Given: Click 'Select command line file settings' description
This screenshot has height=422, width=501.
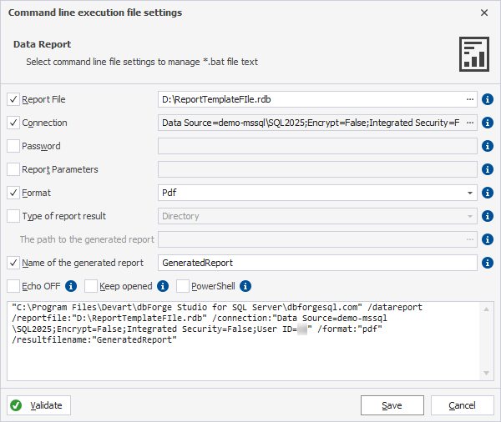Looking at the screenshot, I should pos(142,62).
